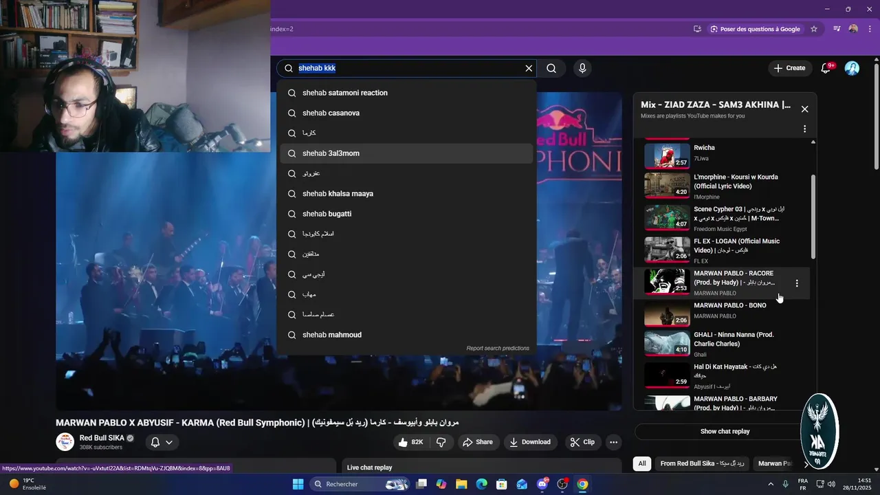Image resolution: width=880 pixels, height=495 pixels.
Task: Click the taskbar Rechercher search box
Action: pyautogui.click(x=361, y=484)
